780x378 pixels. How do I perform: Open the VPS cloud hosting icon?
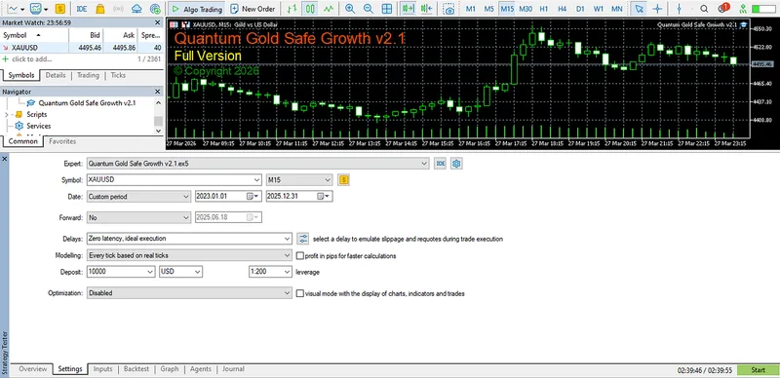[136, 9]
